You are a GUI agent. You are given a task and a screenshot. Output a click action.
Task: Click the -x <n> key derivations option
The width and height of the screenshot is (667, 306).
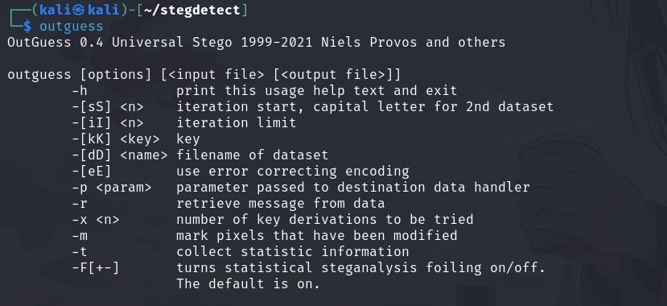96,220
